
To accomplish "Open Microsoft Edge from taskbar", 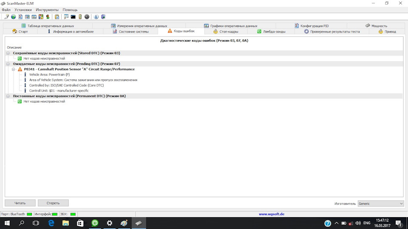I will 51,223.
